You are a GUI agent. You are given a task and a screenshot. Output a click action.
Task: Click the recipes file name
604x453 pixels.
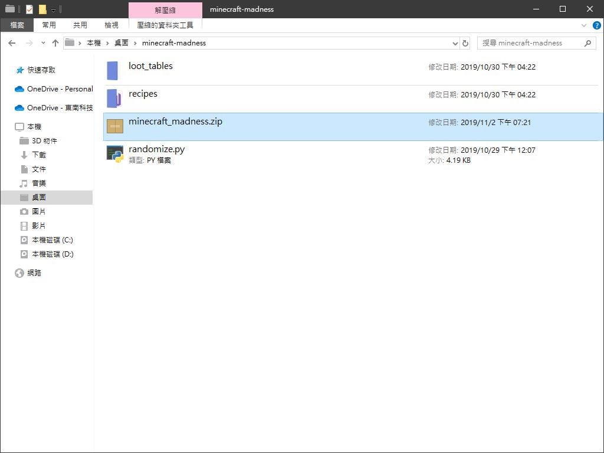click(143, 94)
